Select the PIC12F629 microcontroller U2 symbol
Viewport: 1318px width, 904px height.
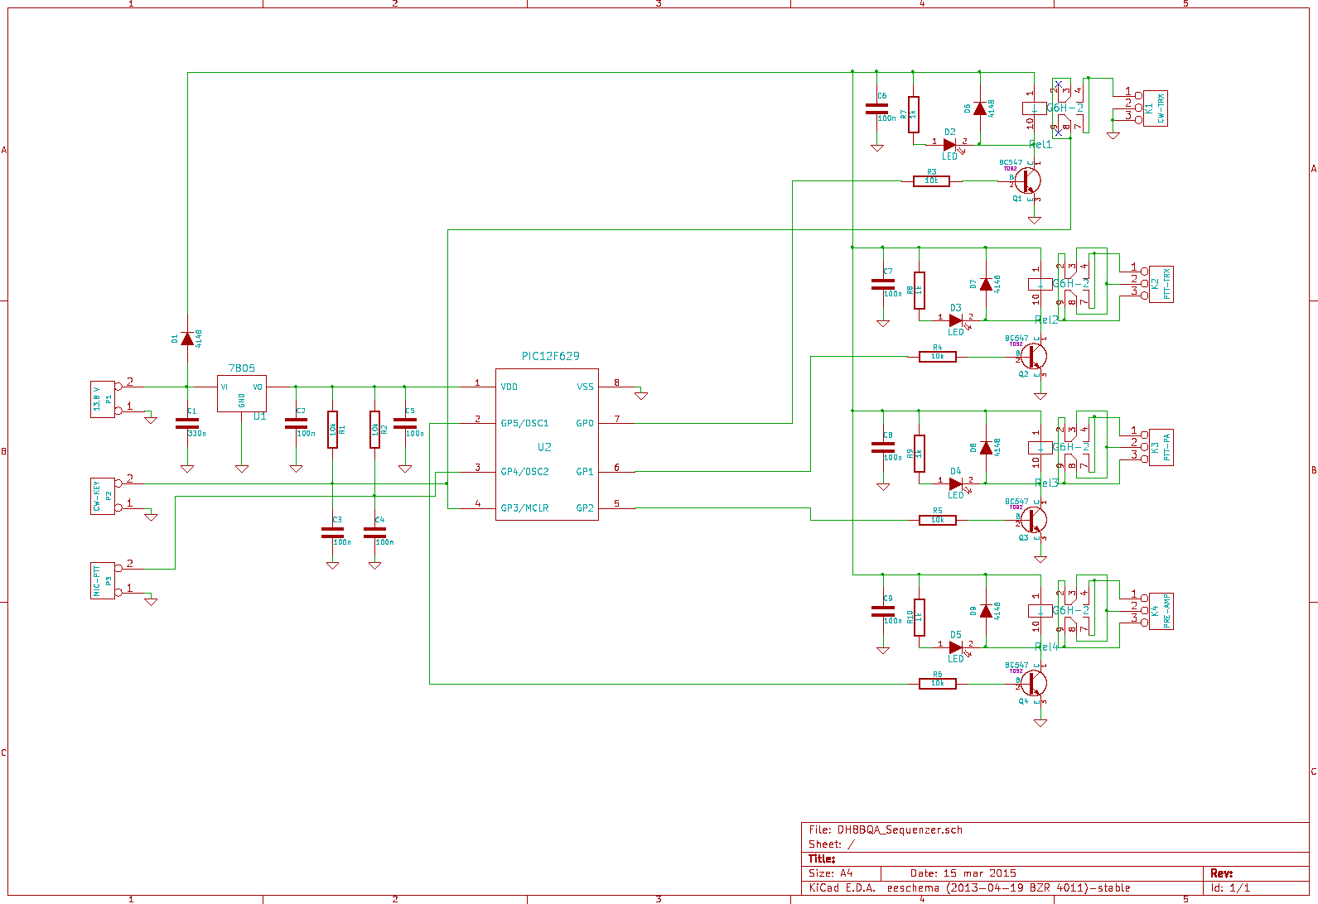tap(546, 445)
